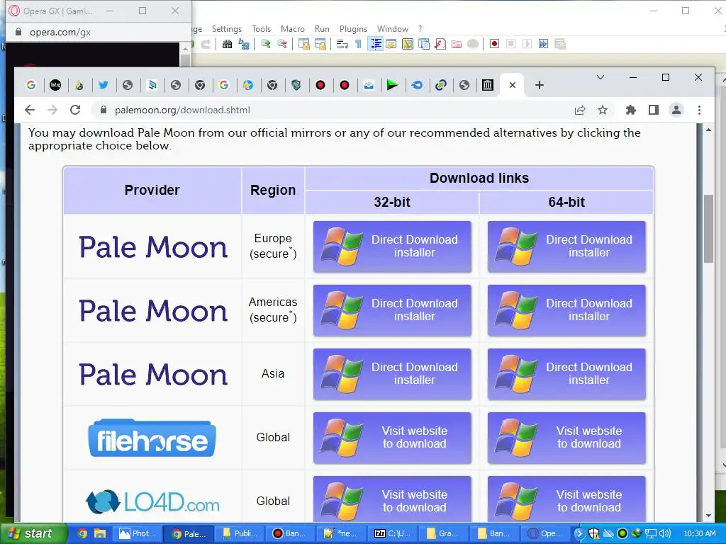This screenshot has height=544, width=726.
Task: Bookmark this page with the star icon
Action: coord(603,110)
